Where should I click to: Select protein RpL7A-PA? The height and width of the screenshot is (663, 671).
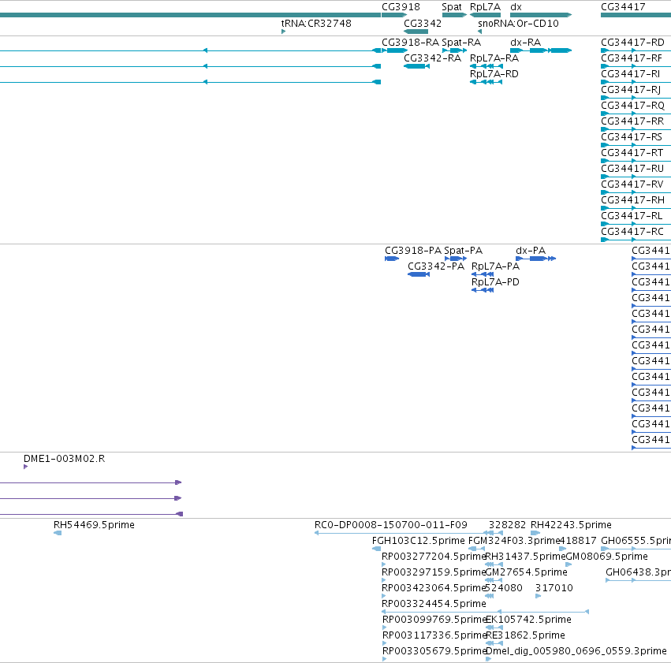495,266
